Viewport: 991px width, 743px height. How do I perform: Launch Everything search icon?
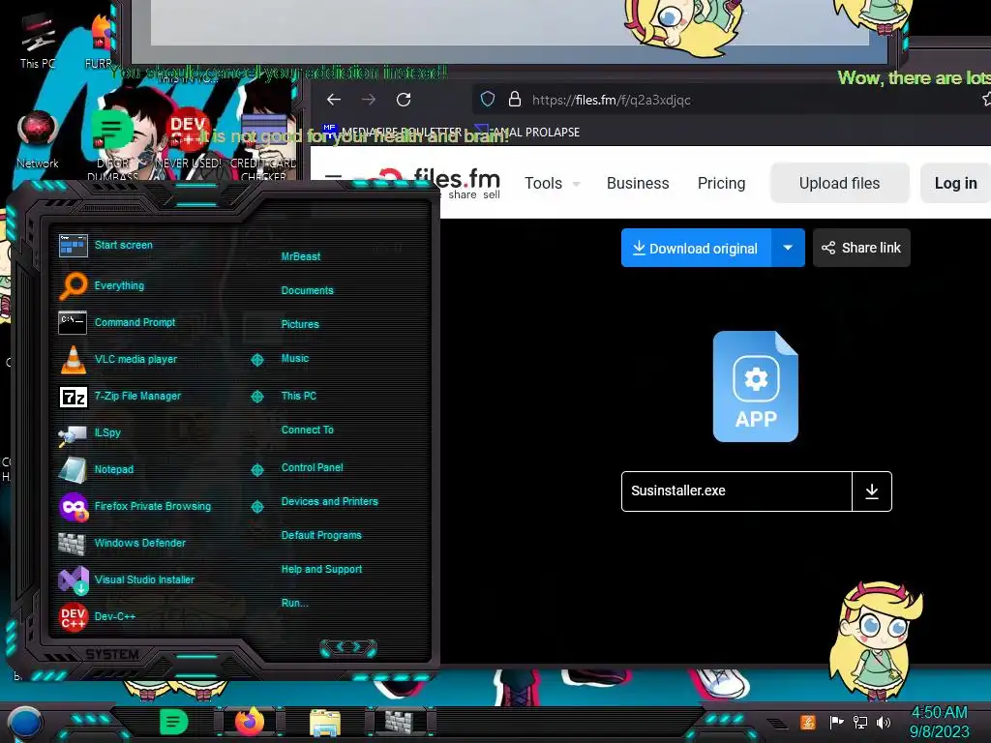click(73, 285)
